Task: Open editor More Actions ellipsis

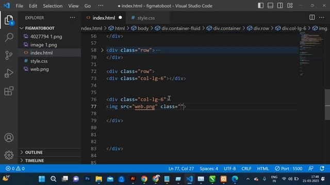Action: pyautogui.click(x=322, y=17)
